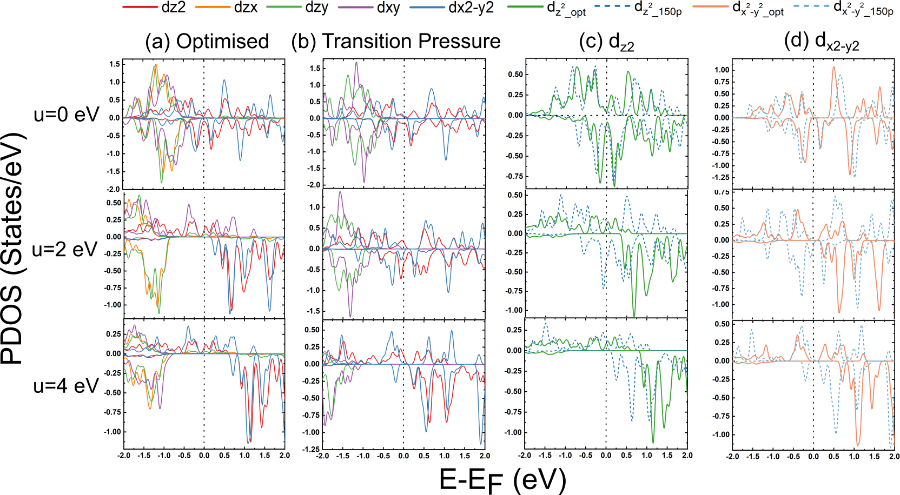Click the purple dxy legend line sample
Screen dimensions: 900x495
355,7
